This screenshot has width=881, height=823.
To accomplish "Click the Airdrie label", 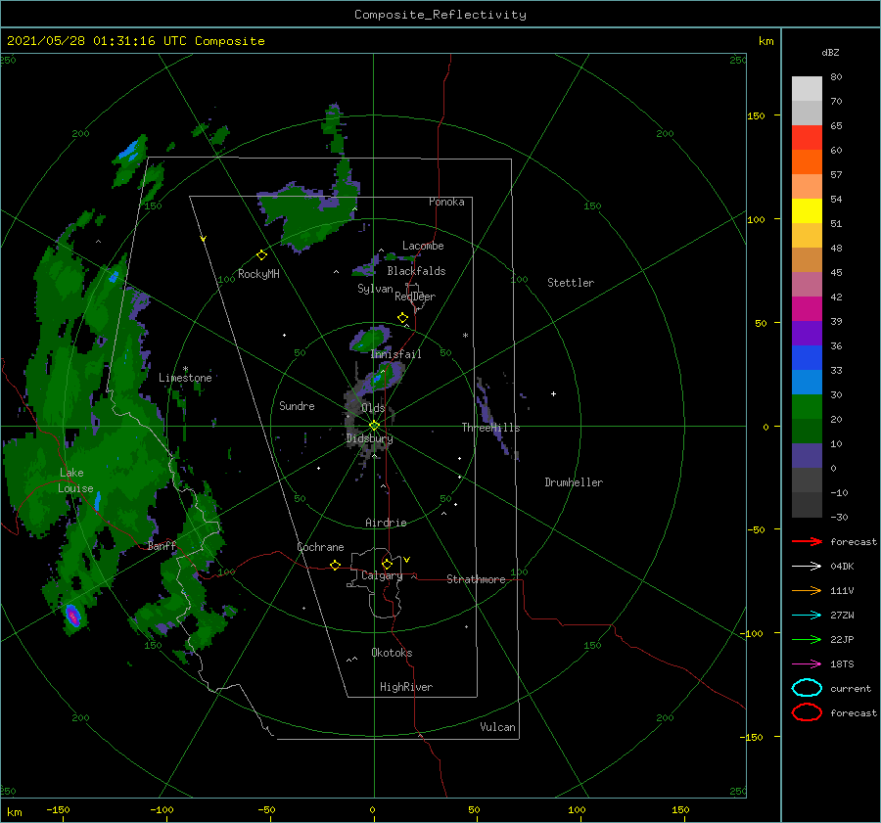I will pos(386,523).
